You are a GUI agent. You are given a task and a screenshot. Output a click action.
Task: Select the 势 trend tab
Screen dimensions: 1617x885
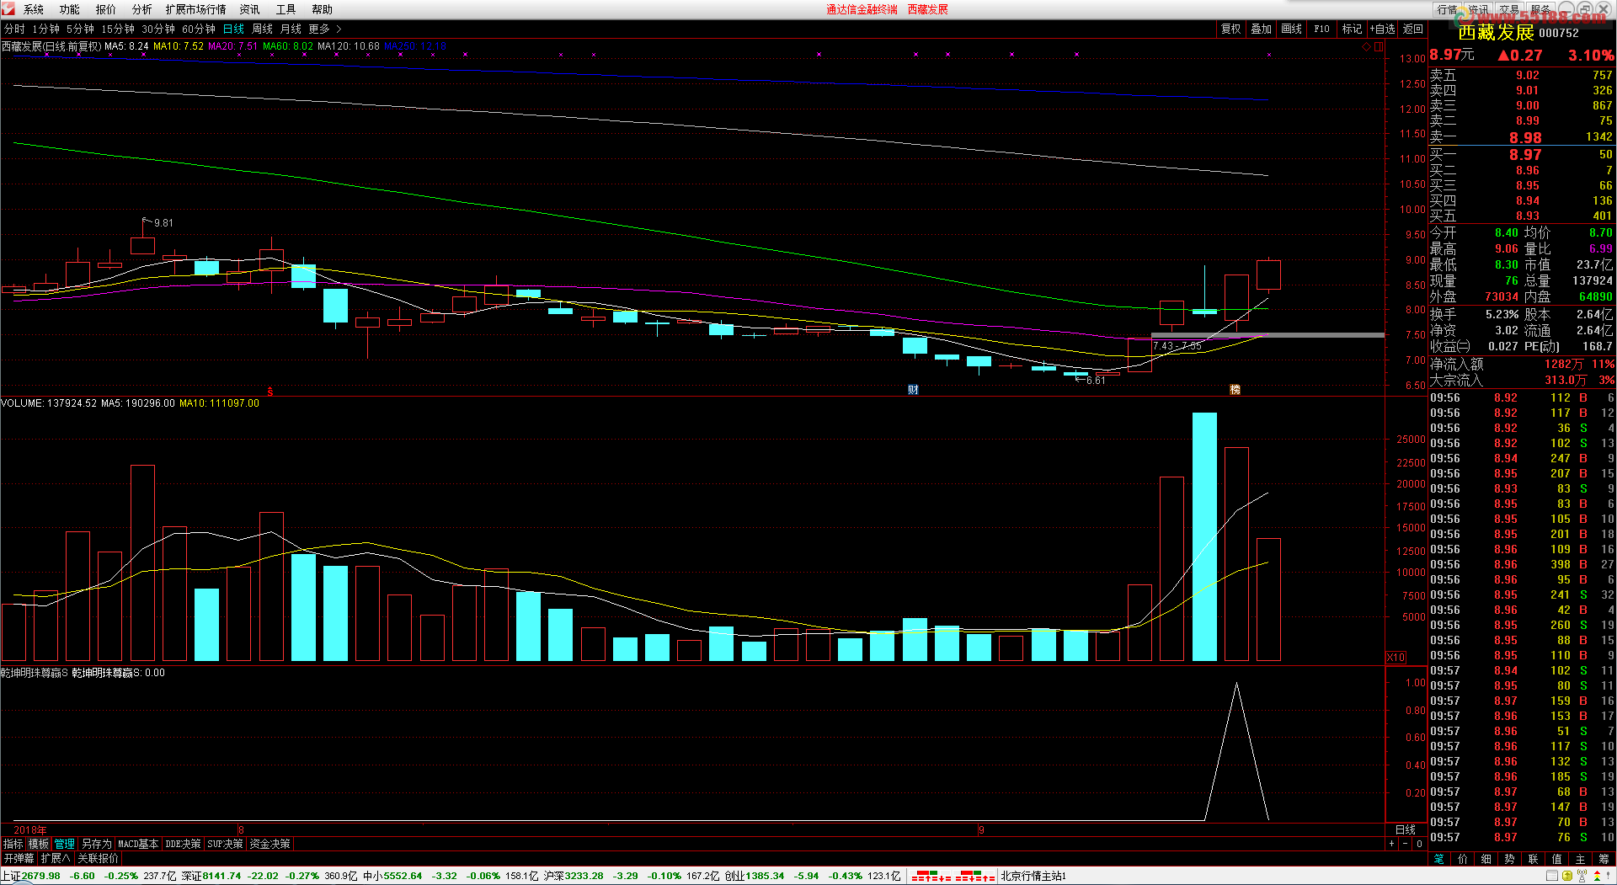[x=1509, y=859]
